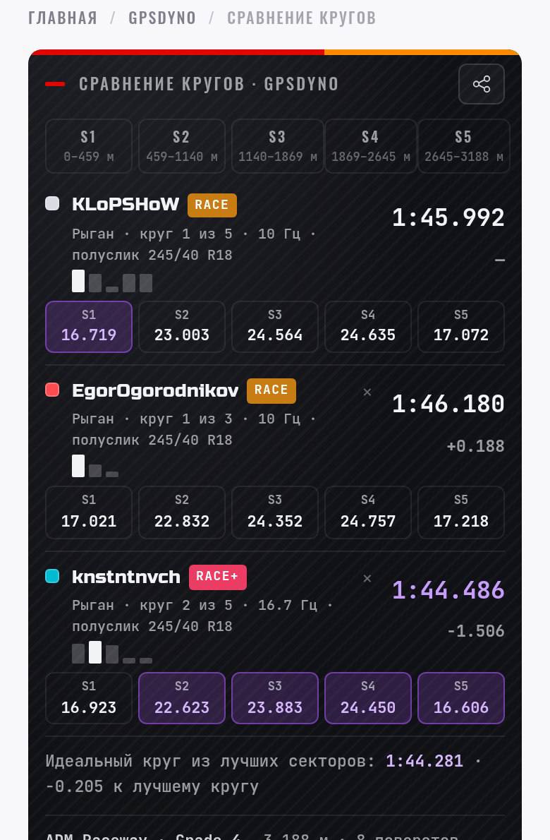The width and height of the screenshot is (550, 840).
Task: Click the share icon button
Action: 481,84
